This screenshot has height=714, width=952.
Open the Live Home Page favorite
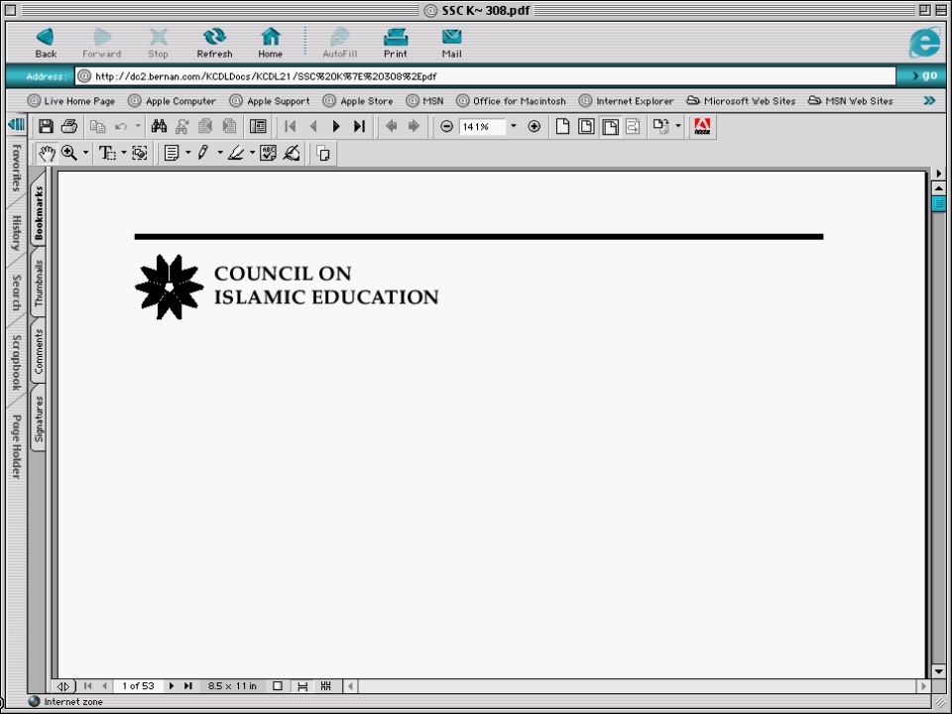coord(71,101)
